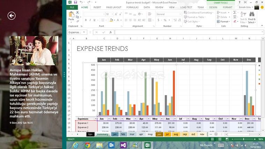Viewport: 265px width, 149px height.
Task: Click the Redo icon in Excel title bar
Action: click(x=89, y=2)
